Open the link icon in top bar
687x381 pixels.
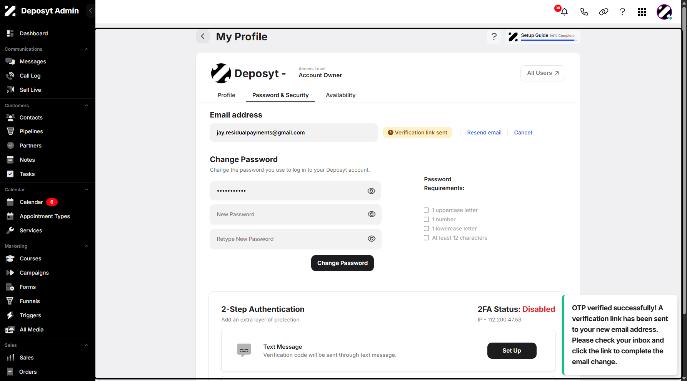tap(604, 12)
